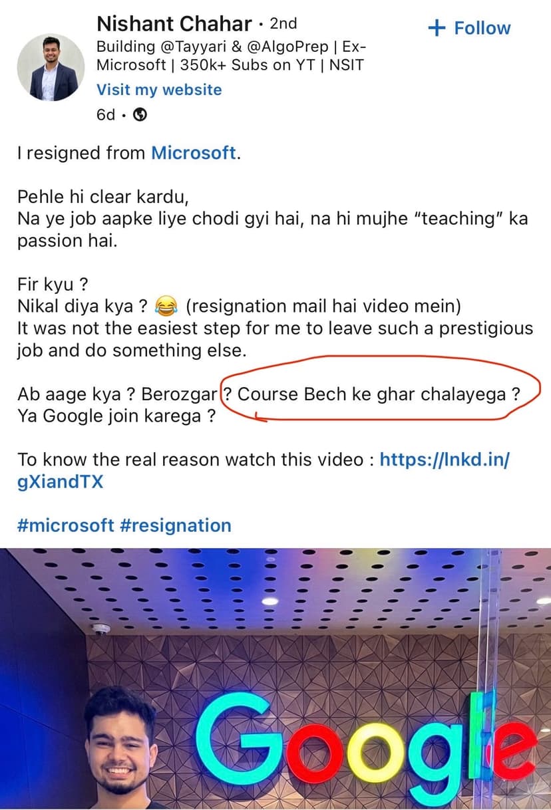Tap the globe public visibility icon
Viewport: 551px width, 810px height.
[x=140, y=114]
